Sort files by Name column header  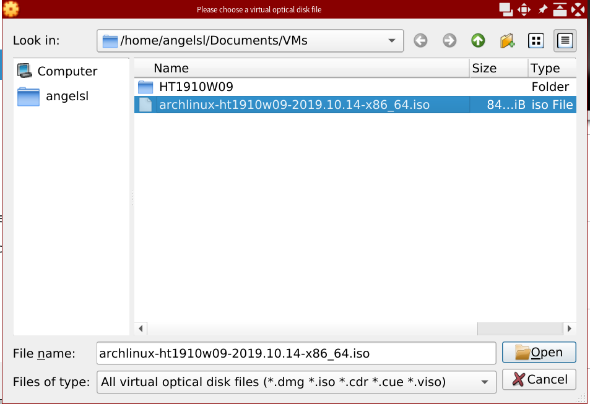click(x=171, y=68)
